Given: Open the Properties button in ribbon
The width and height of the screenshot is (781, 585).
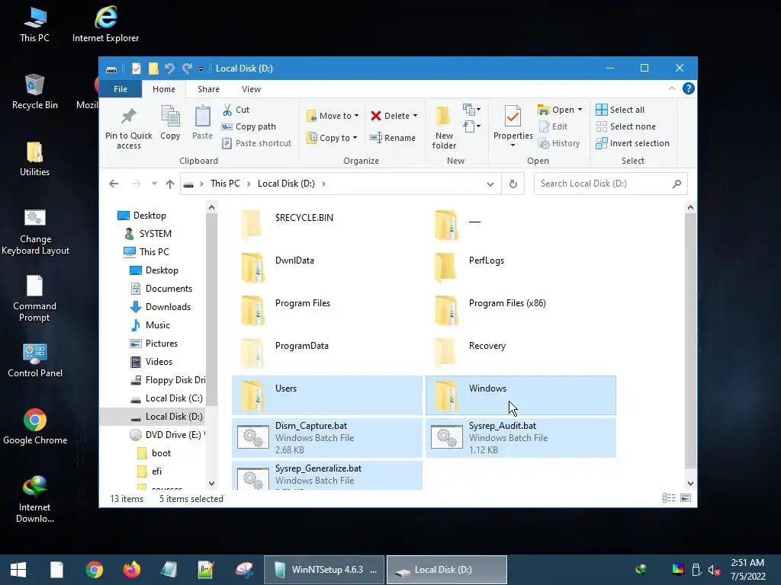Looking at the screenshot, I should tap(513, 126).
